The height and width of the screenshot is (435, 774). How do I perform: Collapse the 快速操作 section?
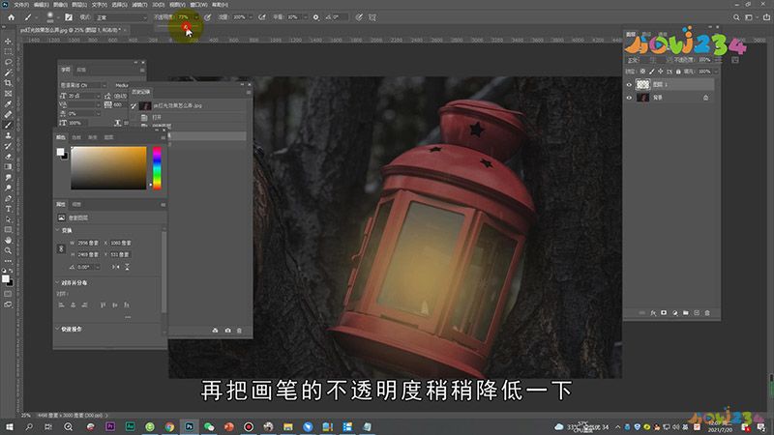click(x=58, y=329)
